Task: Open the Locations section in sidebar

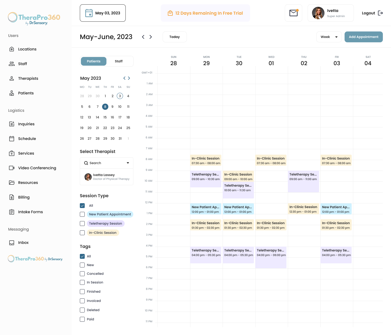Action: pos(27,49)
